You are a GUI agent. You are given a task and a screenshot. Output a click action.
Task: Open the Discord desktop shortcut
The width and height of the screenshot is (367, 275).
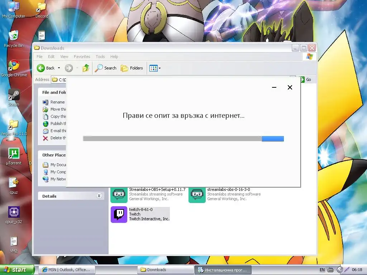coord(42,9)
